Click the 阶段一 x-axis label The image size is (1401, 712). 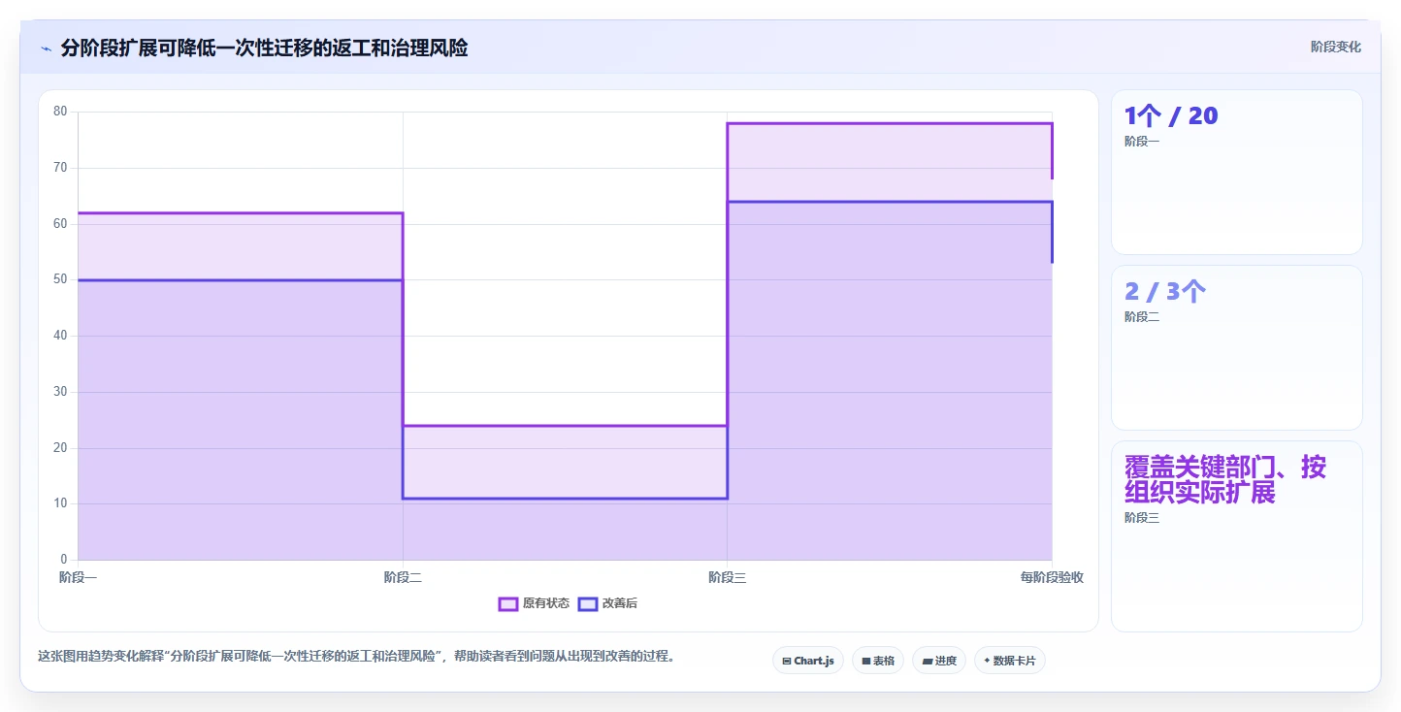(x=78, y=577)
